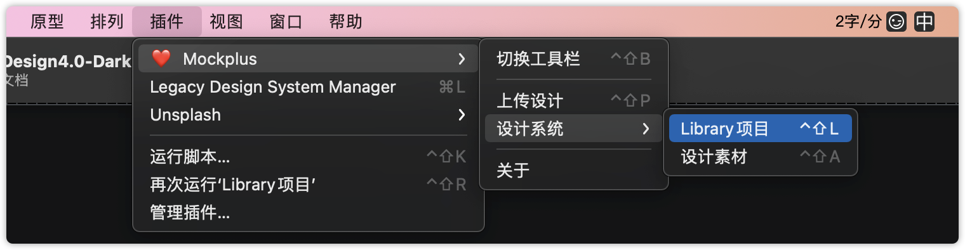
Task: Open Legacy Design System Manager
Action: (309, 87)
